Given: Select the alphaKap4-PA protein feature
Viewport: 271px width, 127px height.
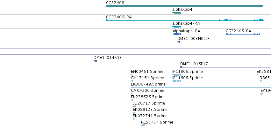Looking at the screenshot, I should tap(177, 34).
